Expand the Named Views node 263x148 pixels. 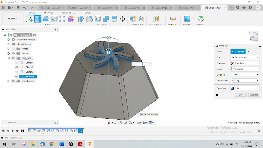[x=9, y=44]
